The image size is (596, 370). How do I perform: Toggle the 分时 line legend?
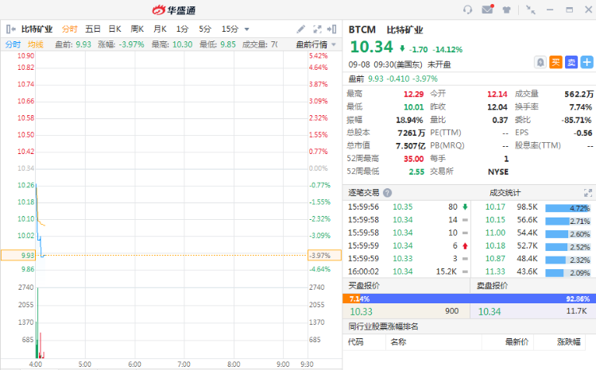pyautogui.click(x=14, y=44)
